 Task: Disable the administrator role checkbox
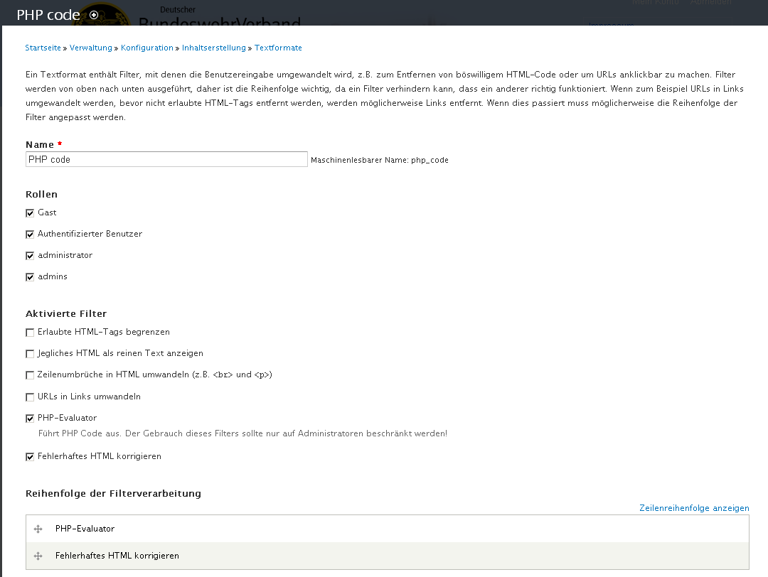click(30, 255)
